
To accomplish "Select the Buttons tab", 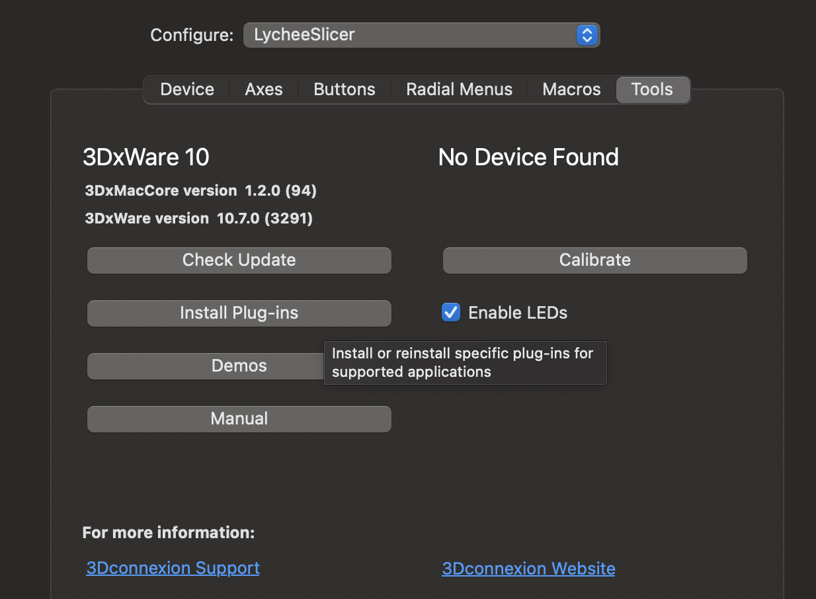I will [344, 89].
